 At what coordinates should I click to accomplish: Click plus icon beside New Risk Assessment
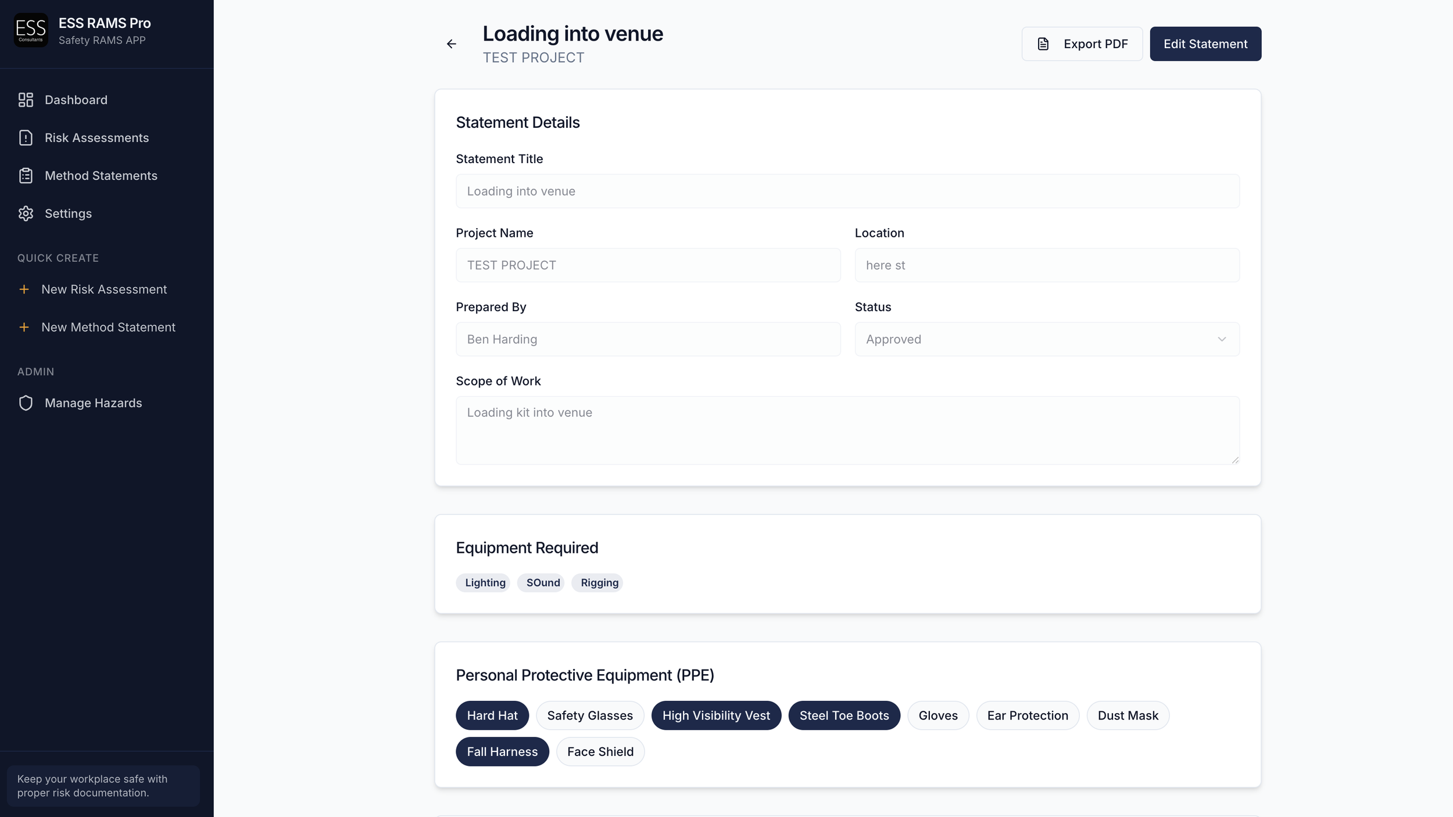pyautogui.click(x=24, y=289)
